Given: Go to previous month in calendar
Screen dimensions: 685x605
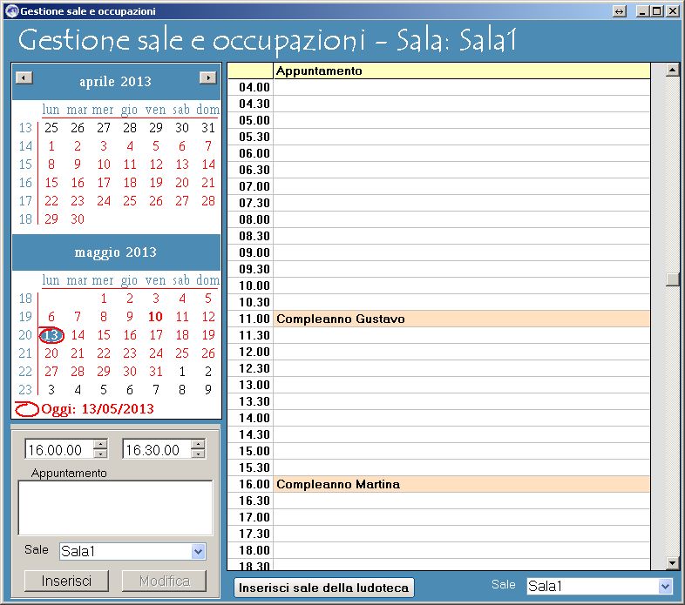Looking at the screenshot, I should (x=24, y=77).
